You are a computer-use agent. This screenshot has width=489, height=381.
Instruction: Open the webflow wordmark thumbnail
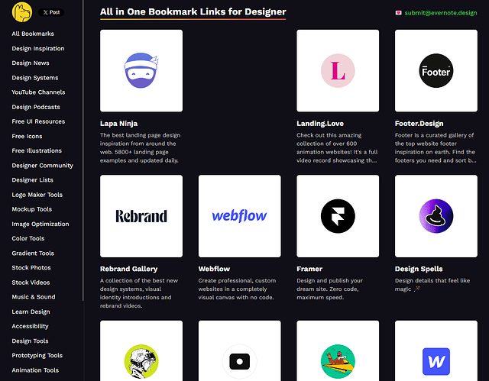click(x=239, y=216)
